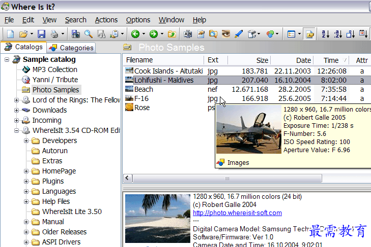371x247 pixels.
Task: Sort by Filename column header
Action: (163, 60)
